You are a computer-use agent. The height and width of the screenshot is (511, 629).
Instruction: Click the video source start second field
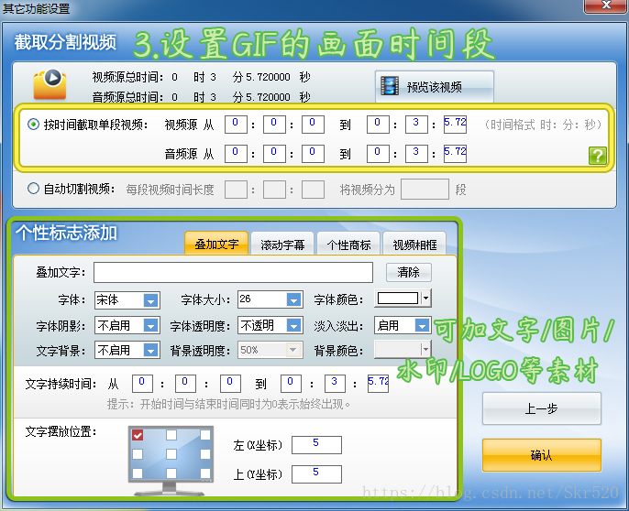[x=313, y=125]
